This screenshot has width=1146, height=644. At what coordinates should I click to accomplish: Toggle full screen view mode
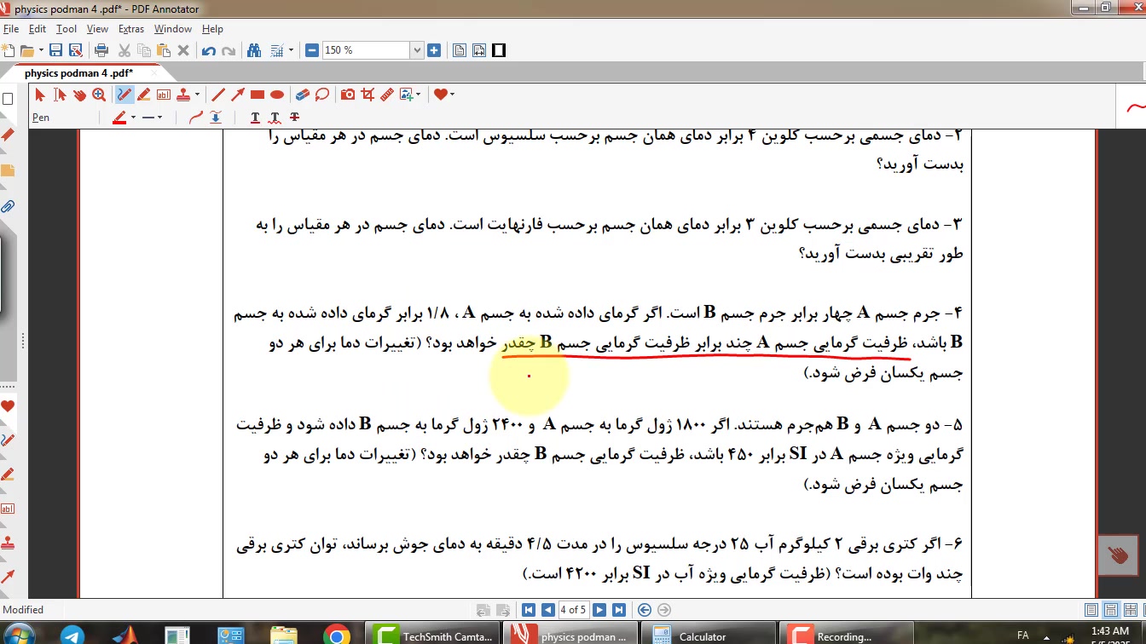(x=499, y=50)
